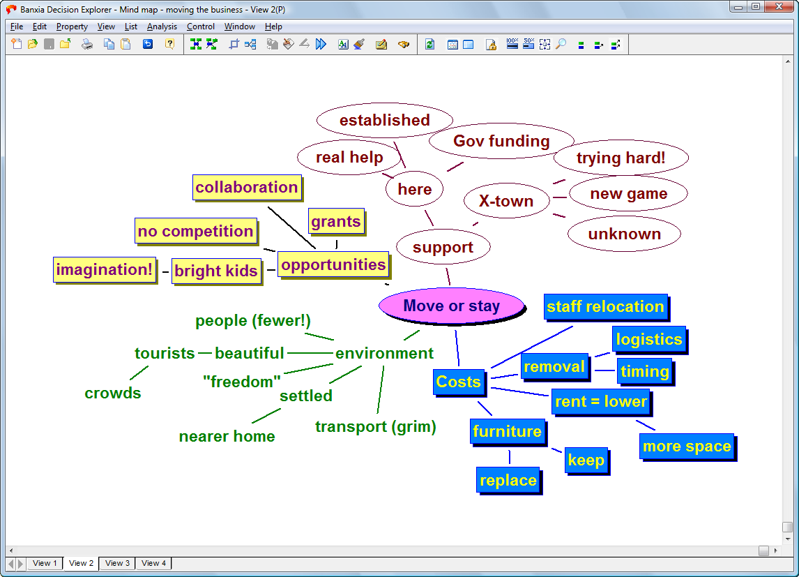Click the vertical scrollbar thumb
This screenshot has height=577, width=799.
pos(787,527)
